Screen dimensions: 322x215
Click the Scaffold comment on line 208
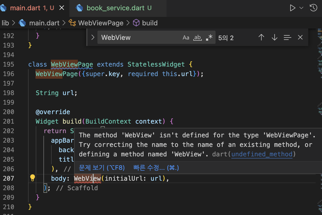[77, 188]
